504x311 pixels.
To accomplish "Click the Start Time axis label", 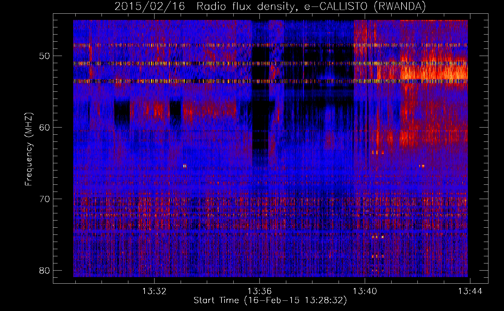I will tap(270, 300).
